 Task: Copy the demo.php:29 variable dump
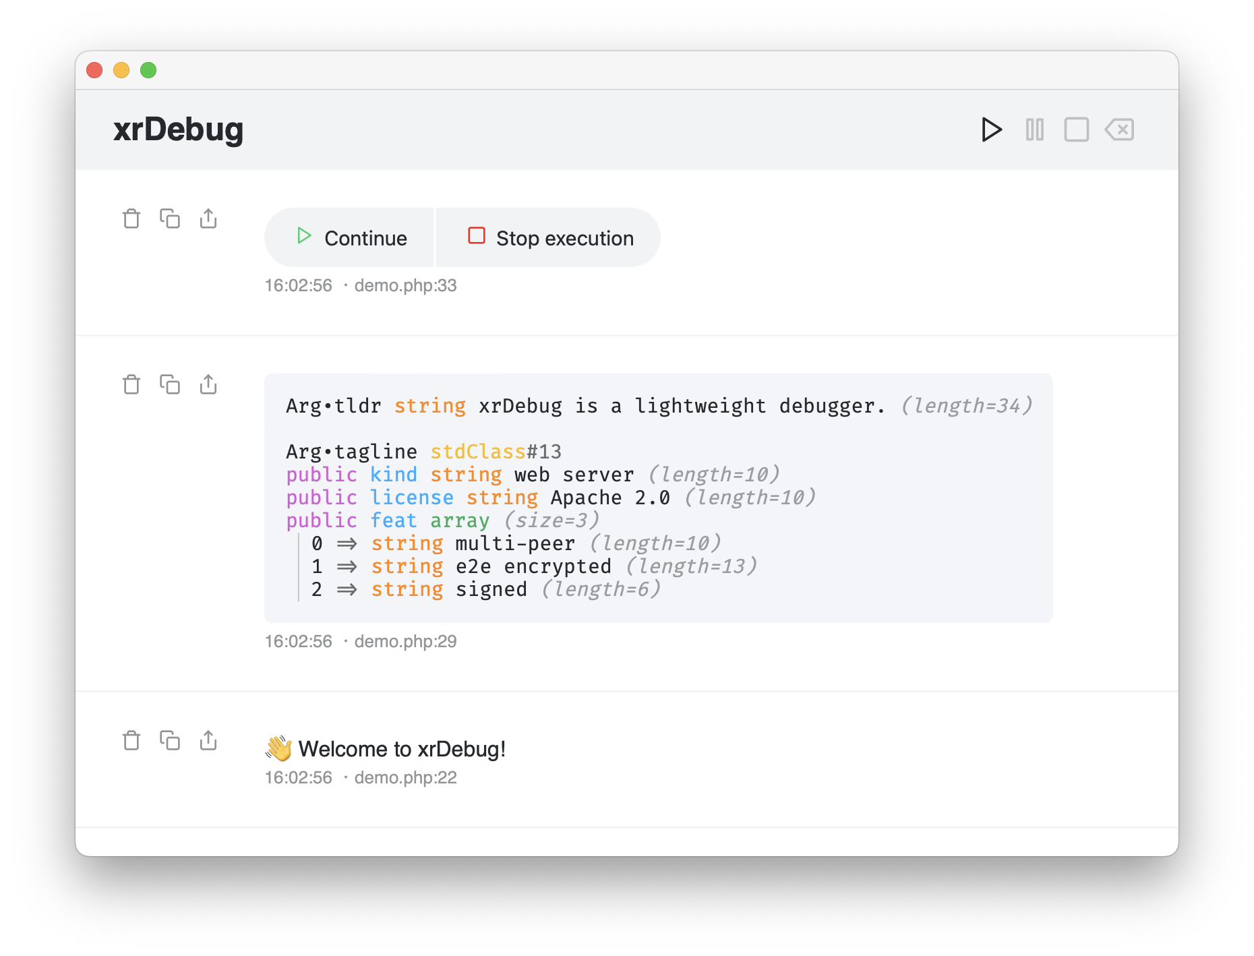(170, 384)
